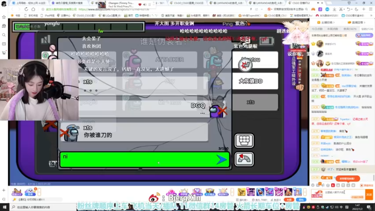Send the game chat message arrow
This screenshot has width=375, height=211.
pyautogui.click(x=221, y=159)
